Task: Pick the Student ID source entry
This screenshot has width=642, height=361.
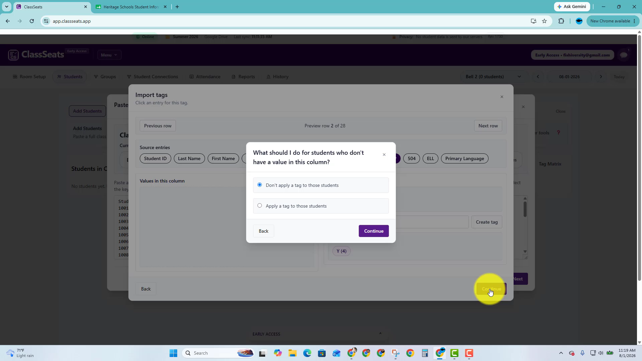Action: click(x=155, y=158)
